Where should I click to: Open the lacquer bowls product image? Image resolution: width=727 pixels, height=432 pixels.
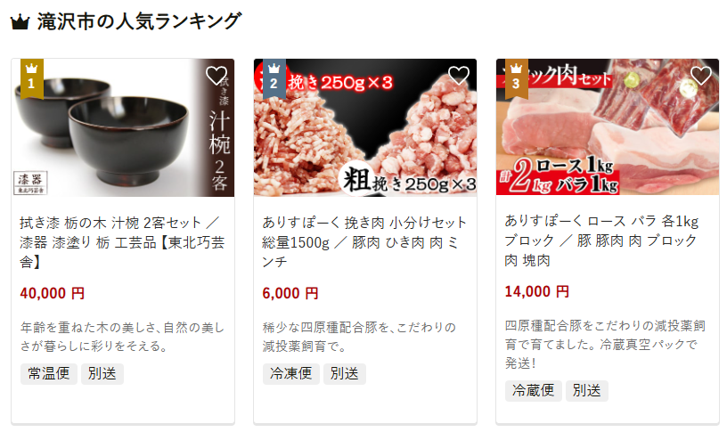pyautogui.click(x=123, y=127)
